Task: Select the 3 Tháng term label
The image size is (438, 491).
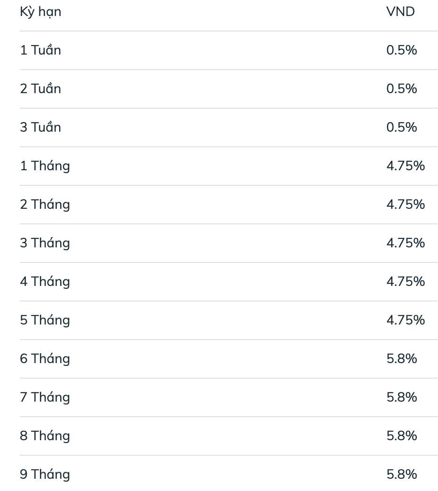Action: pos(45,243)
